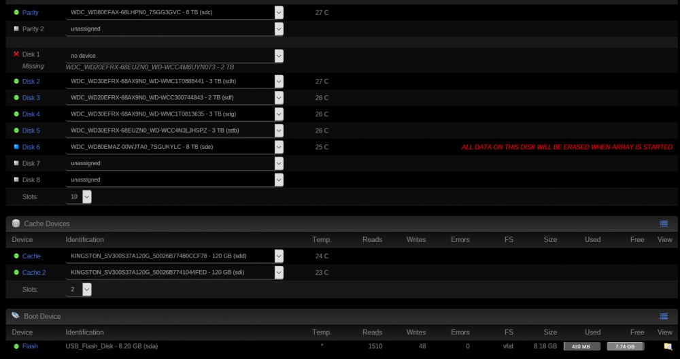Screen dimensions: 680x359
Task: Toggle list view icon in Boot Device header
Action: pos(664,317)
